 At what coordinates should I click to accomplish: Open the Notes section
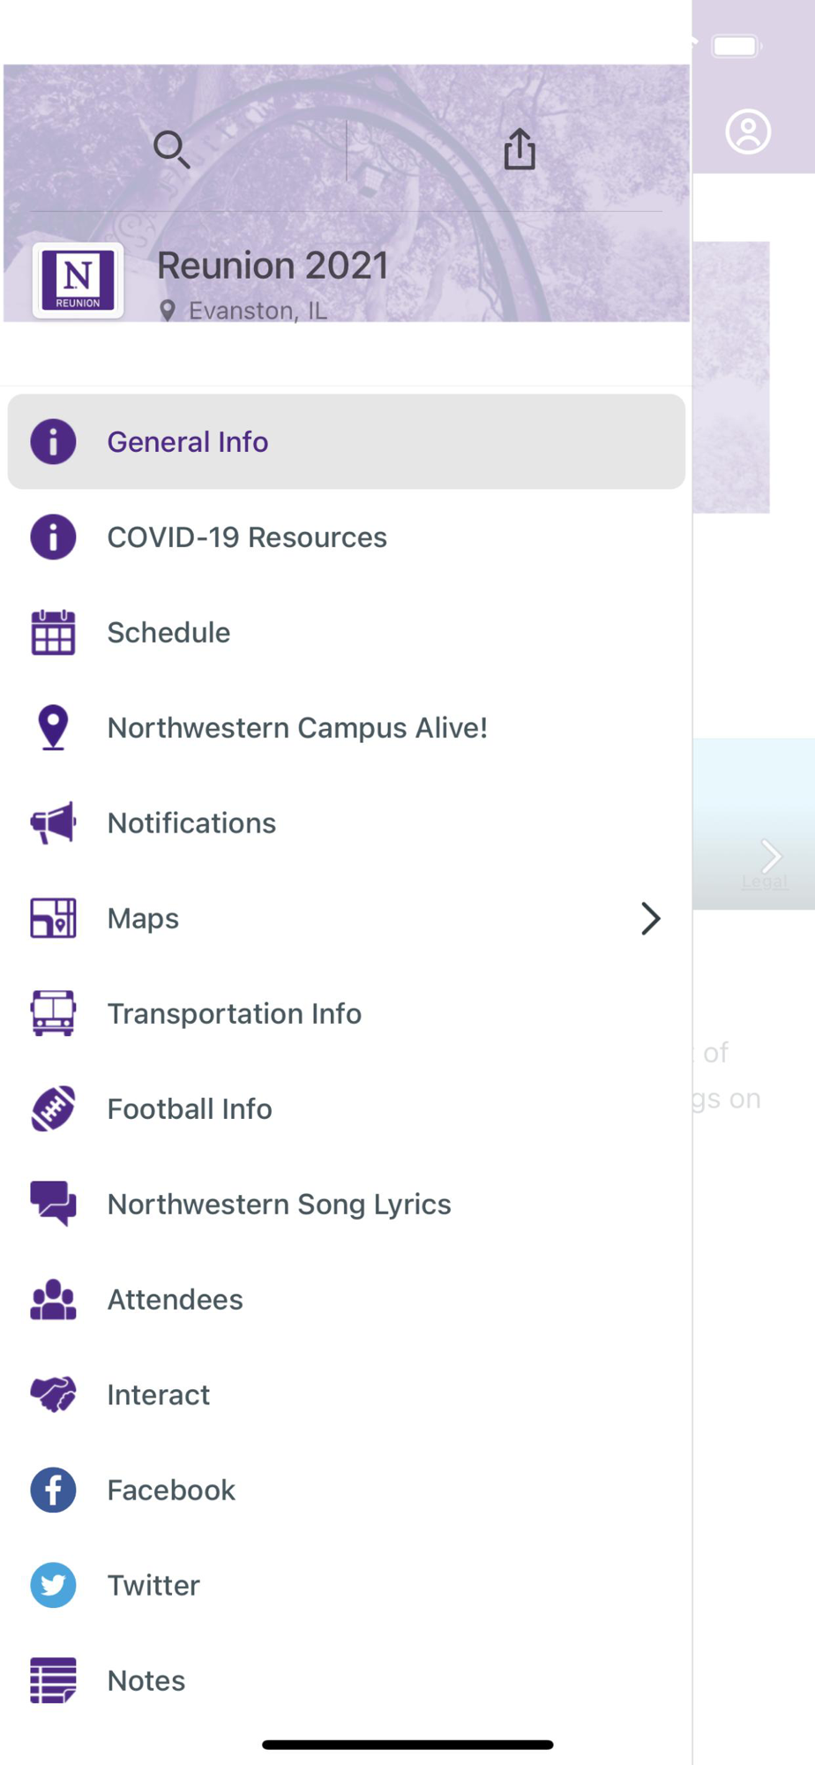click(146, 1681)
